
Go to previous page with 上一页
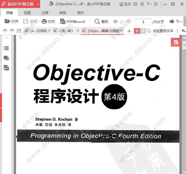pyautogui.click(x=122, y=22)
